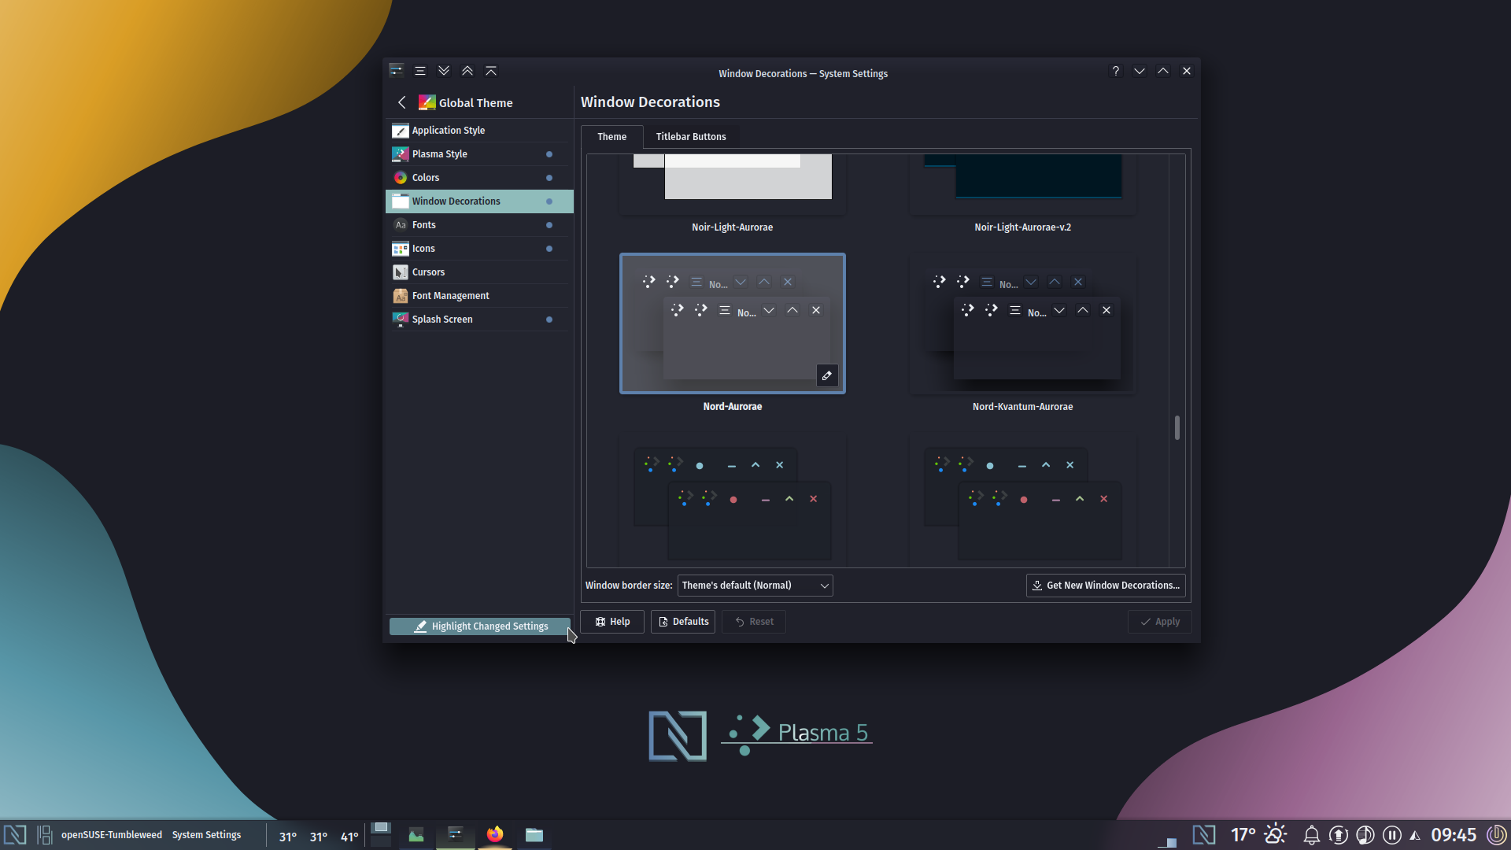Go to the Icons settings page

[479, 249]
